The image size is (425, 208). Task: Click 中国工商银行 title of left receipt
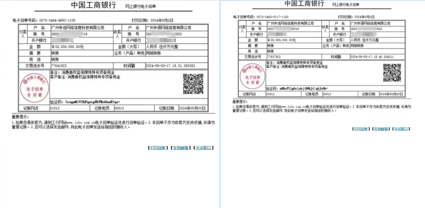pyautogui.click(x=94, y=5)
